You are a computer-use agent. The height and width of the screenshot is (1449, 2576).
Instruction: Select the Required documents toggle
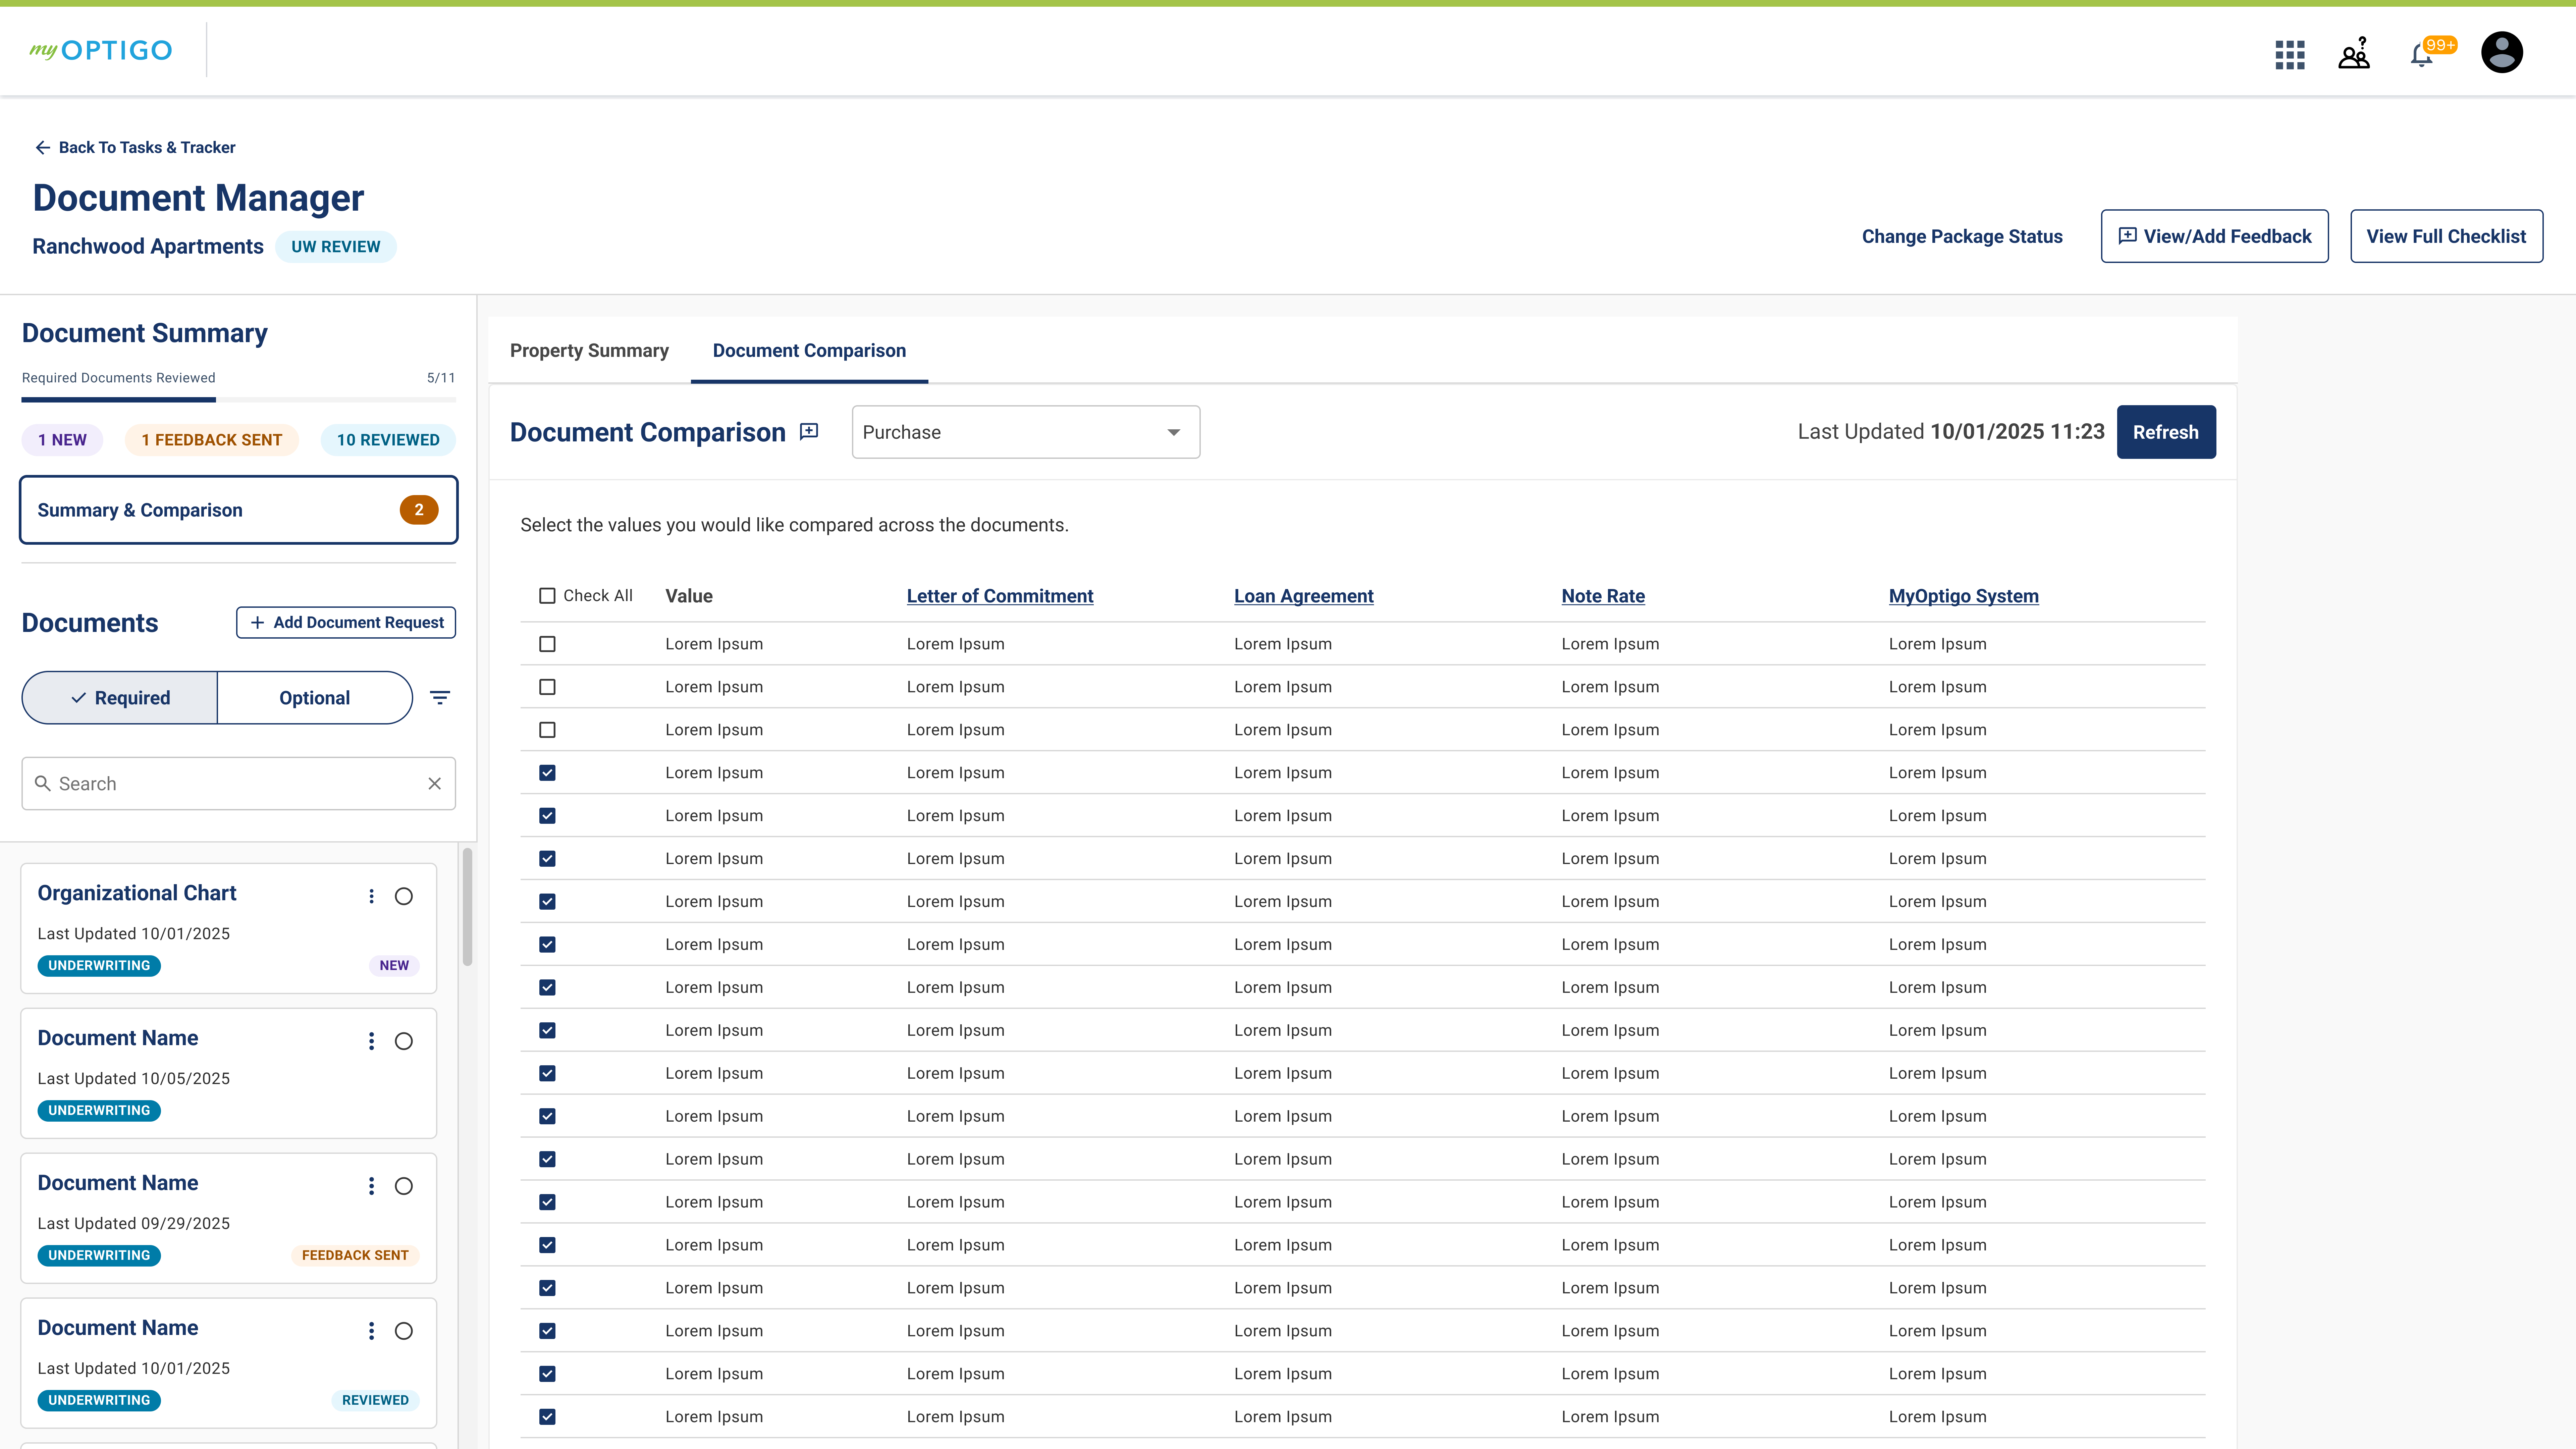click(x=120, y=698)
